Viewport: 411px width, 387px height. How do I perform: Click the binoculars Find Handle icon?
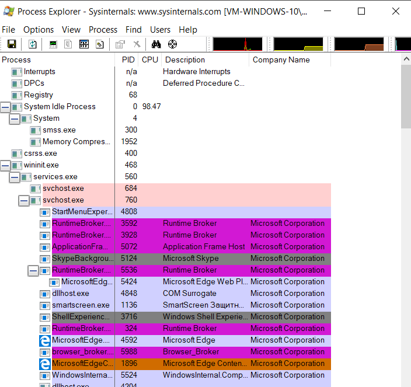(x=156, y=44)
